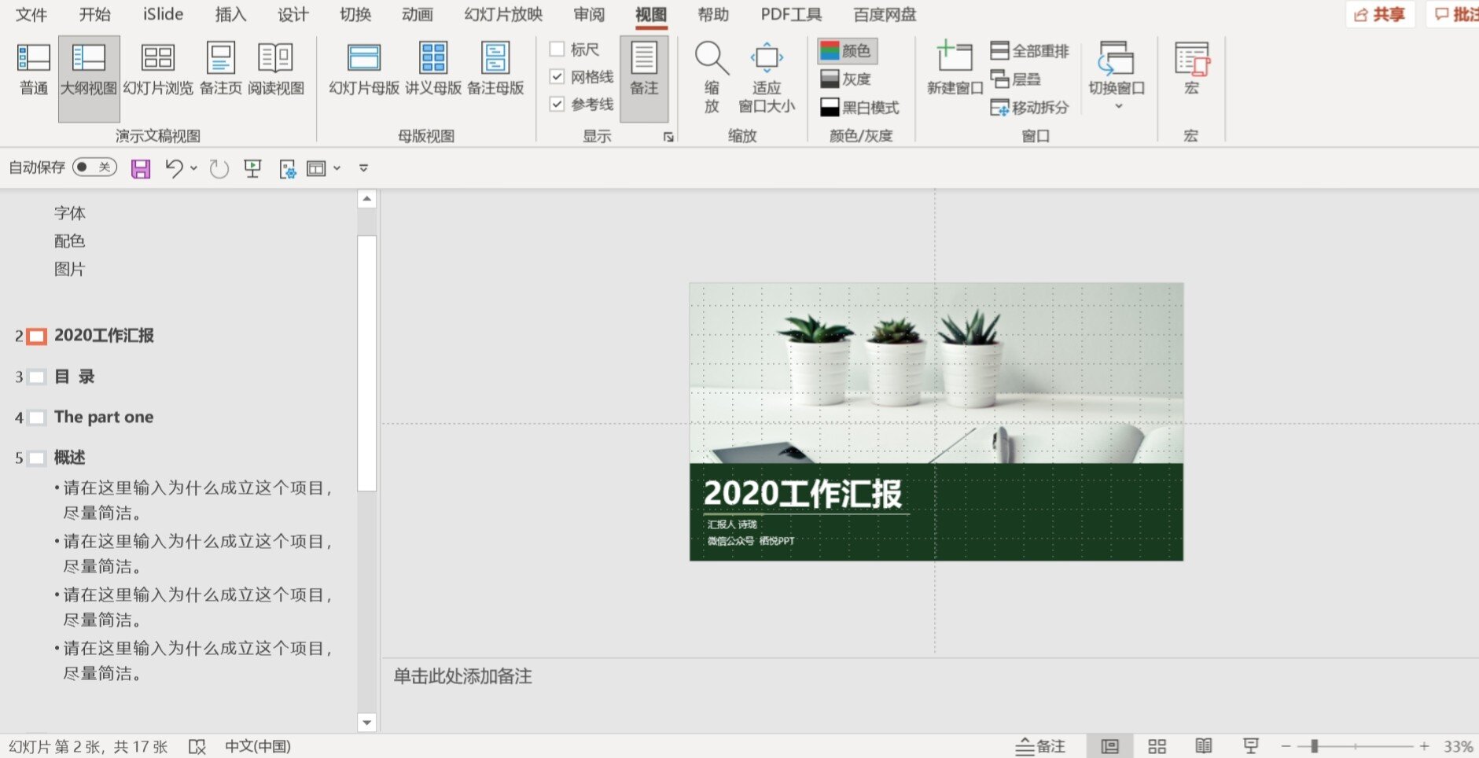
Task: Undo the last action
Action: tap(174, 167)
